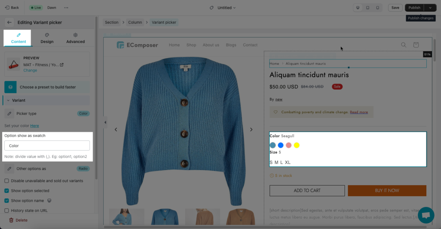Screen dimensions: 441x229
Task: Click the back arrow beside Editing Variant picker
Action: [9, 22]
